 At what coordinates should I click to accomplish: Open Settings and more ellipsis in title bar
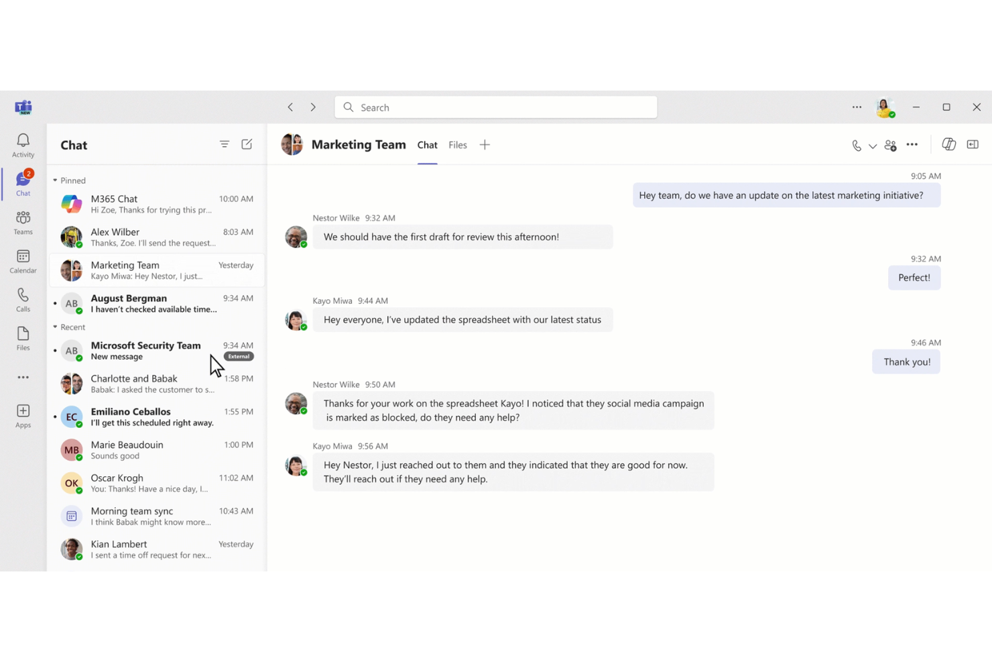point(857,107)
